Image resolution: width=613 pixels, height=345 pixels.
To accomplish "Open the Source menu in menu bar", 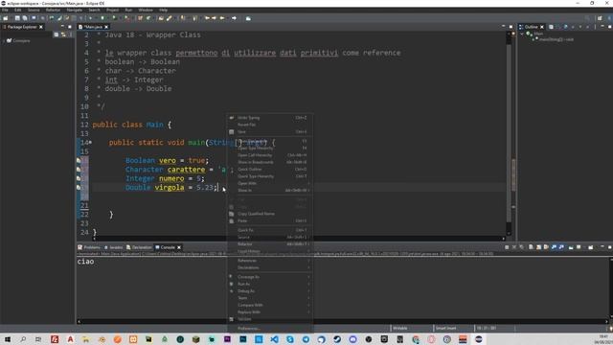I will pos(34,10).
